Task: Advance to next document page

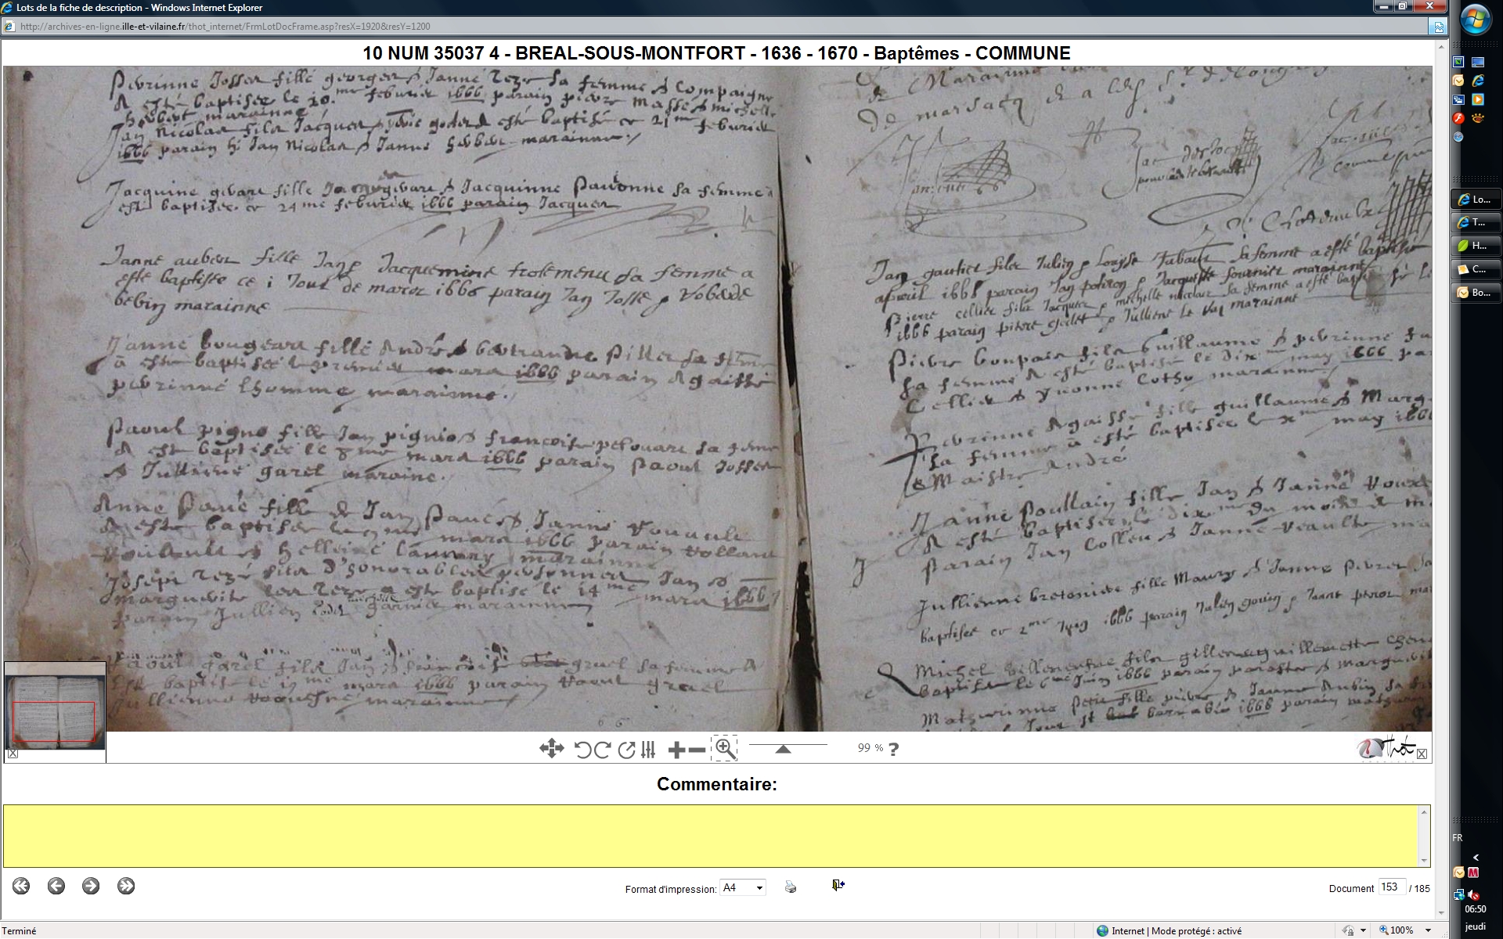Action: 91,886
